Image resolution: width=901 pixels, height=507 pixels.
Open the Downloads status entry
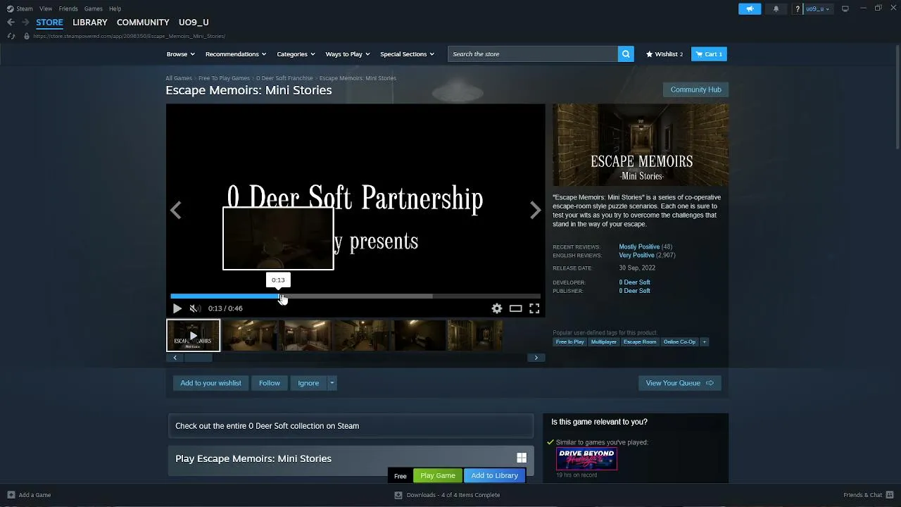(448, 495)
